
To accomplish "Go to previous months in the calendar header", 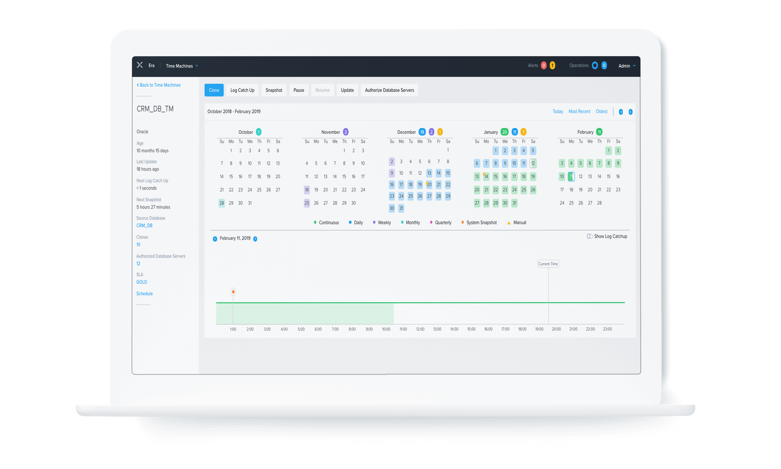I will coord(621,112).
